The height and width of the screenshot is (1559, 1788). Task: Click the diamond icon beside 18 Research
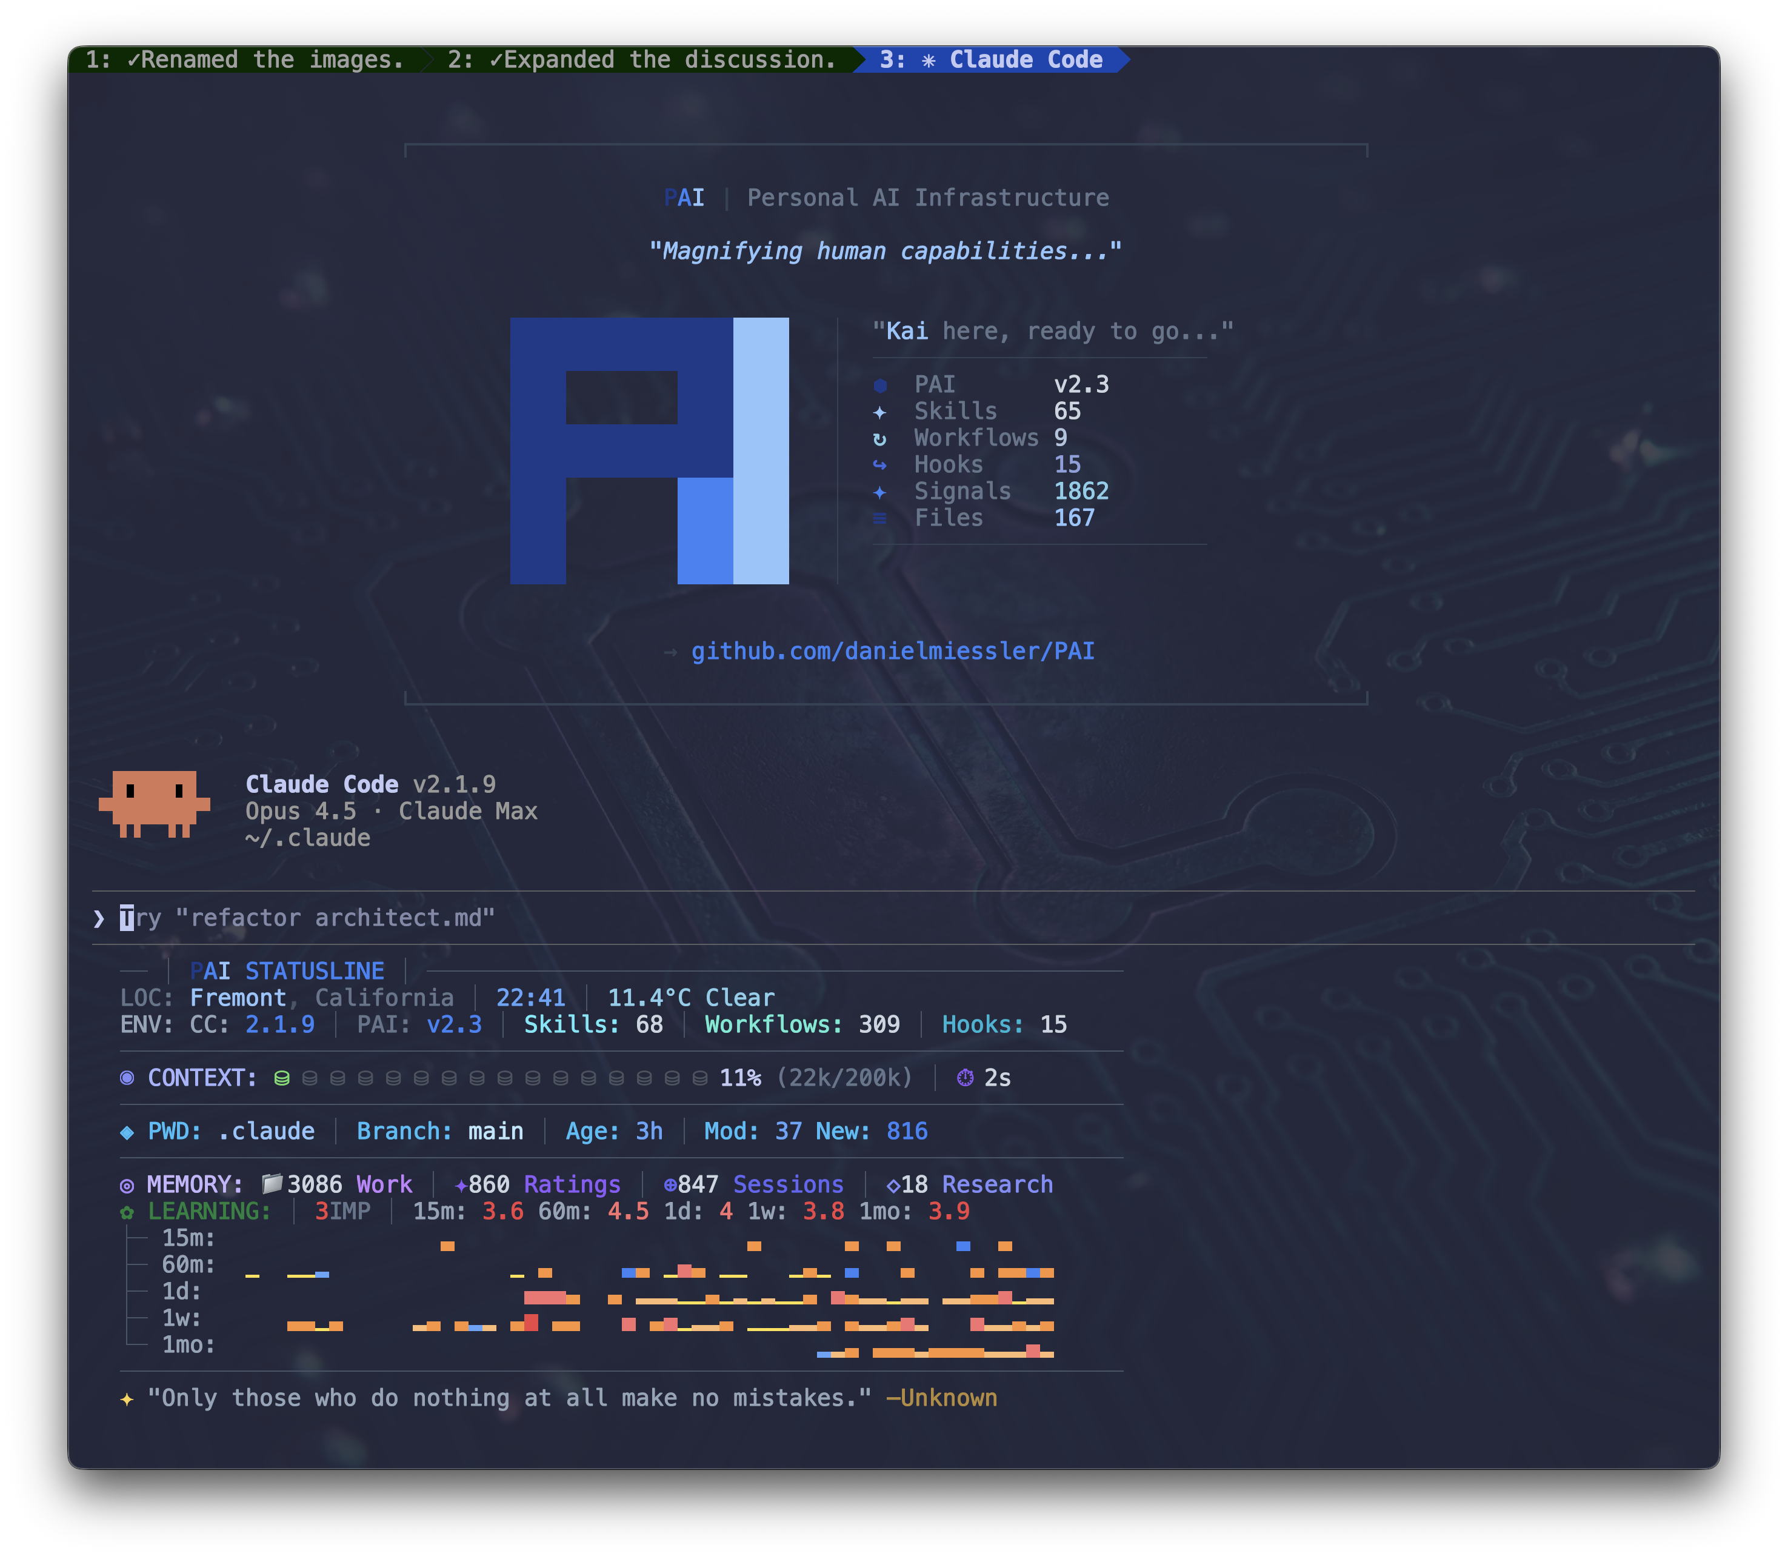(x=893, y=1185)
